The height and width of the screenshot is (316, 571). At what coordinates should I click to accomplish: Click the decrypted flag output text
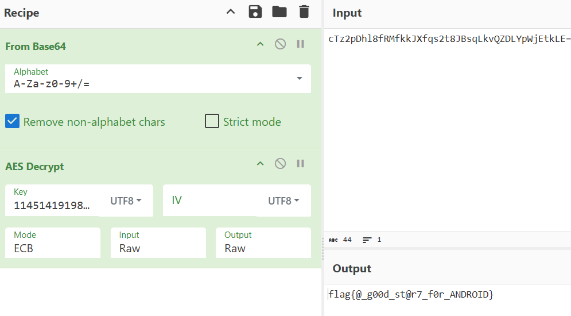coord(411,295)
